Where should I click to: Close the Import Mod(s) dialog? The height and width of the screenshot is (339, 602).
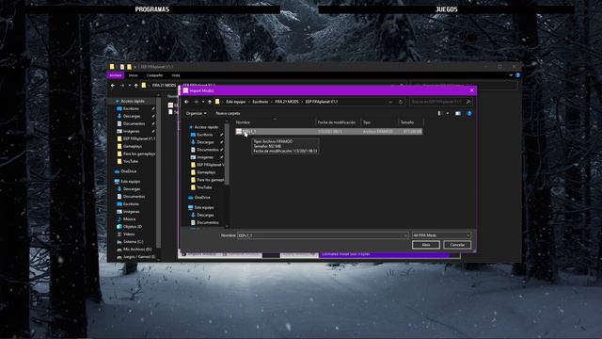(x=472, y=90)
